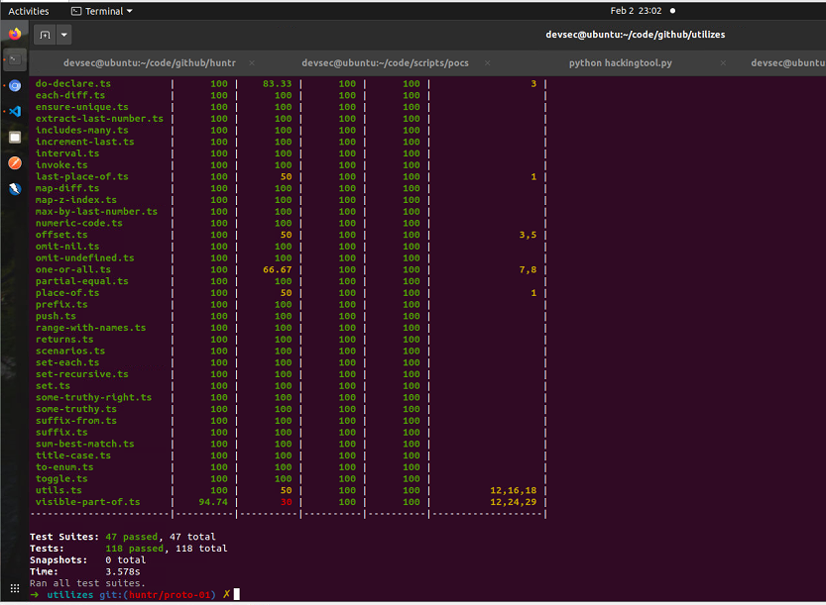
Task: Click the 118 passed tests text
Action: (134, 549)
